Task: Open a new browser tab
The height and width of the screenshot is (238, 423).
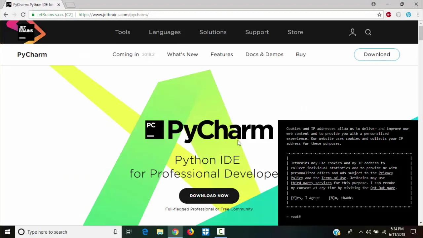Action: [x=70, y=5]
